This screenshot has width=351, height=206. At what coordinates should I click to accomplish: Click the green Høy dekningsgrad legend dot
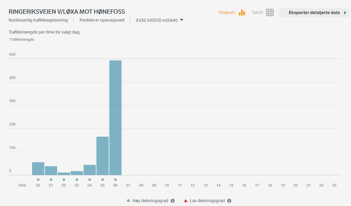(x=128, y=201)
